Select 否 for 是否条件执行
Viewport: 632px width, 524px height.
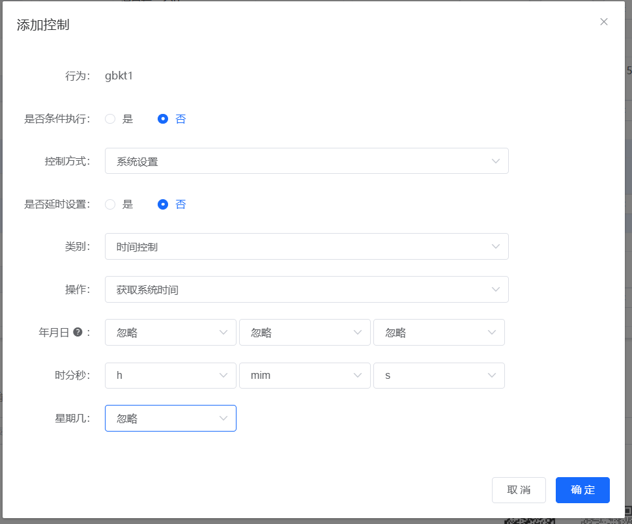[163, 119]
